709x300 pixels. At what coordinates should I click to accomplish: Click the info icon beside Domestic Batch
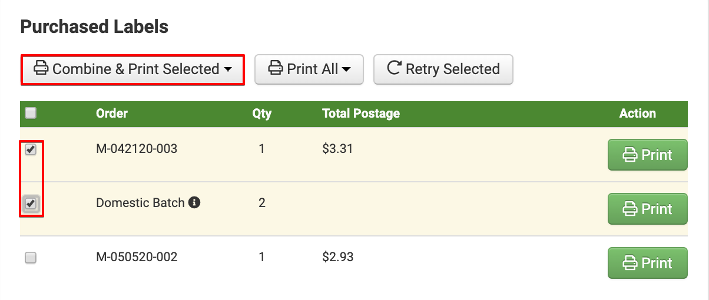click(194, 203)
